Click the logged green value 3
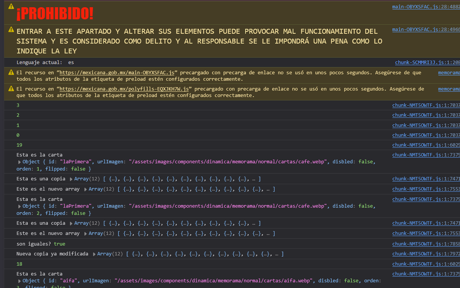The width and height of the screenshot is (460, 288). point(18,105)
